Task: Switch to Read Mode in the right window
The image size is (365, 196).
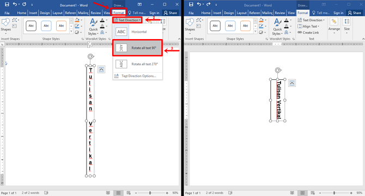Action: point(292,193)
